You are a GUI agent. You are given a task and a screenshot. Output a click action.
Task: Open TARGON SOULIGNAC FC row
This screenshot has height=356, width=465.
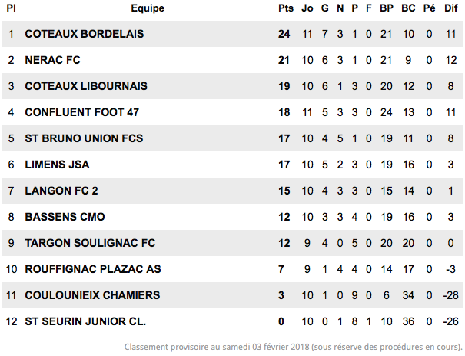(x=232, y=243)
